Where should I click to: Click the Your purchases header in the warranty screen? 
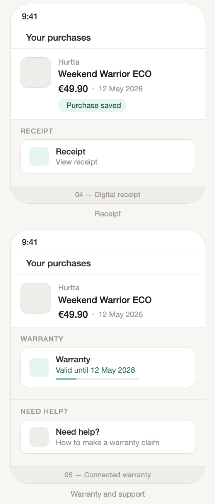point(58,263)
